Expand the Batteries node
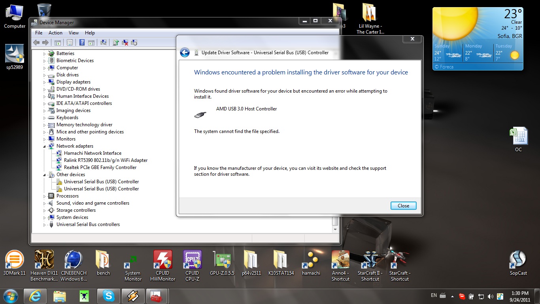Viewport: 540px width, 304px height. point(45,53)
